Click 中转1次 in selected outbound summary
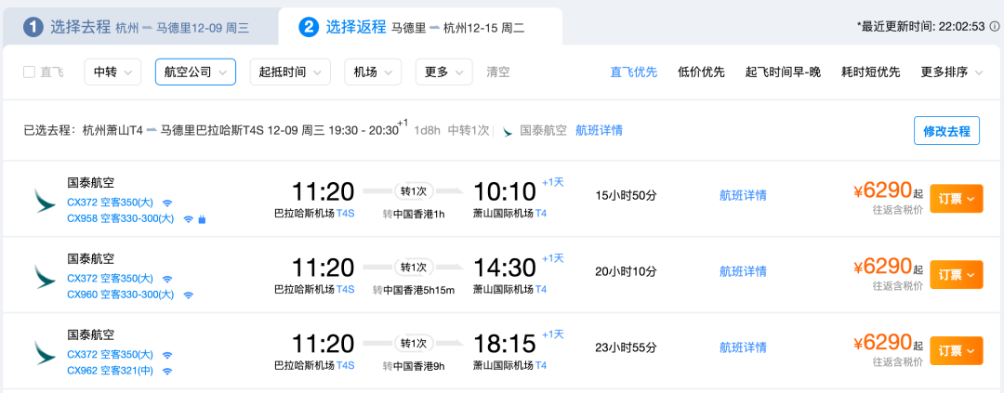1004x393 pixels. point(468,131)
